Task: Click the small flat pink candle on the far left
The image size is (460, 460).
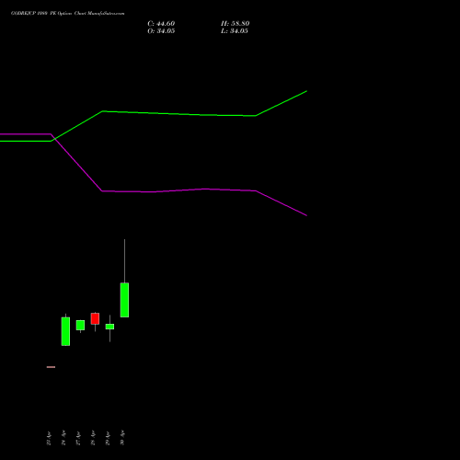Action: coord(51,367)
